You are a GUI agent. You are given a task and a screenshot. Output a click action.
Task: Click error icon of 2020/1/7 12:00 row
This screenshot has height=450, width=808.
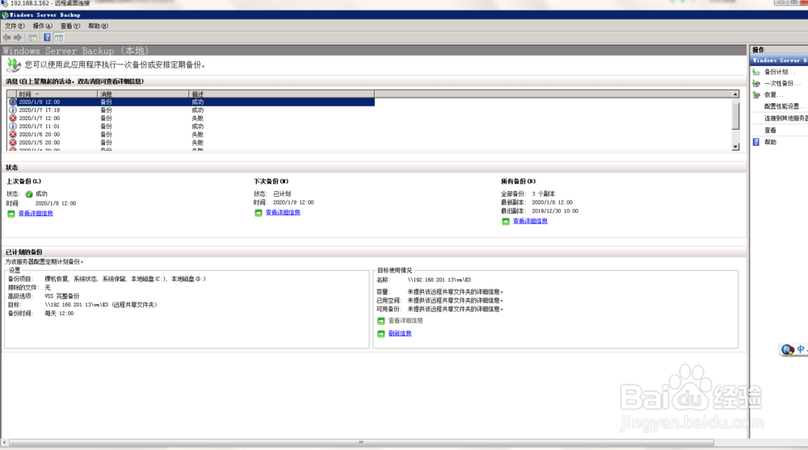tap(13, 119)
